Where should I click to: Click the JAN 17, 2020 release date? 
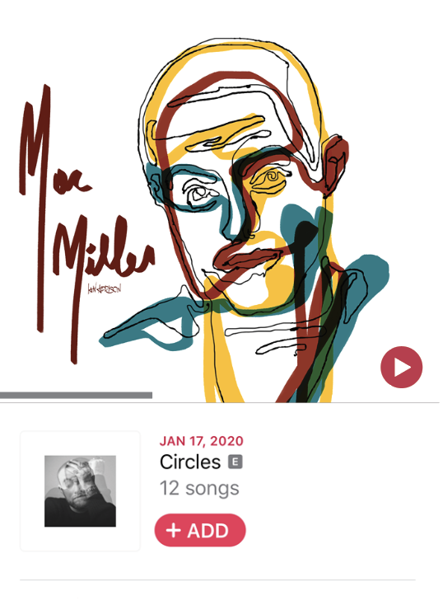pos(201,441)
